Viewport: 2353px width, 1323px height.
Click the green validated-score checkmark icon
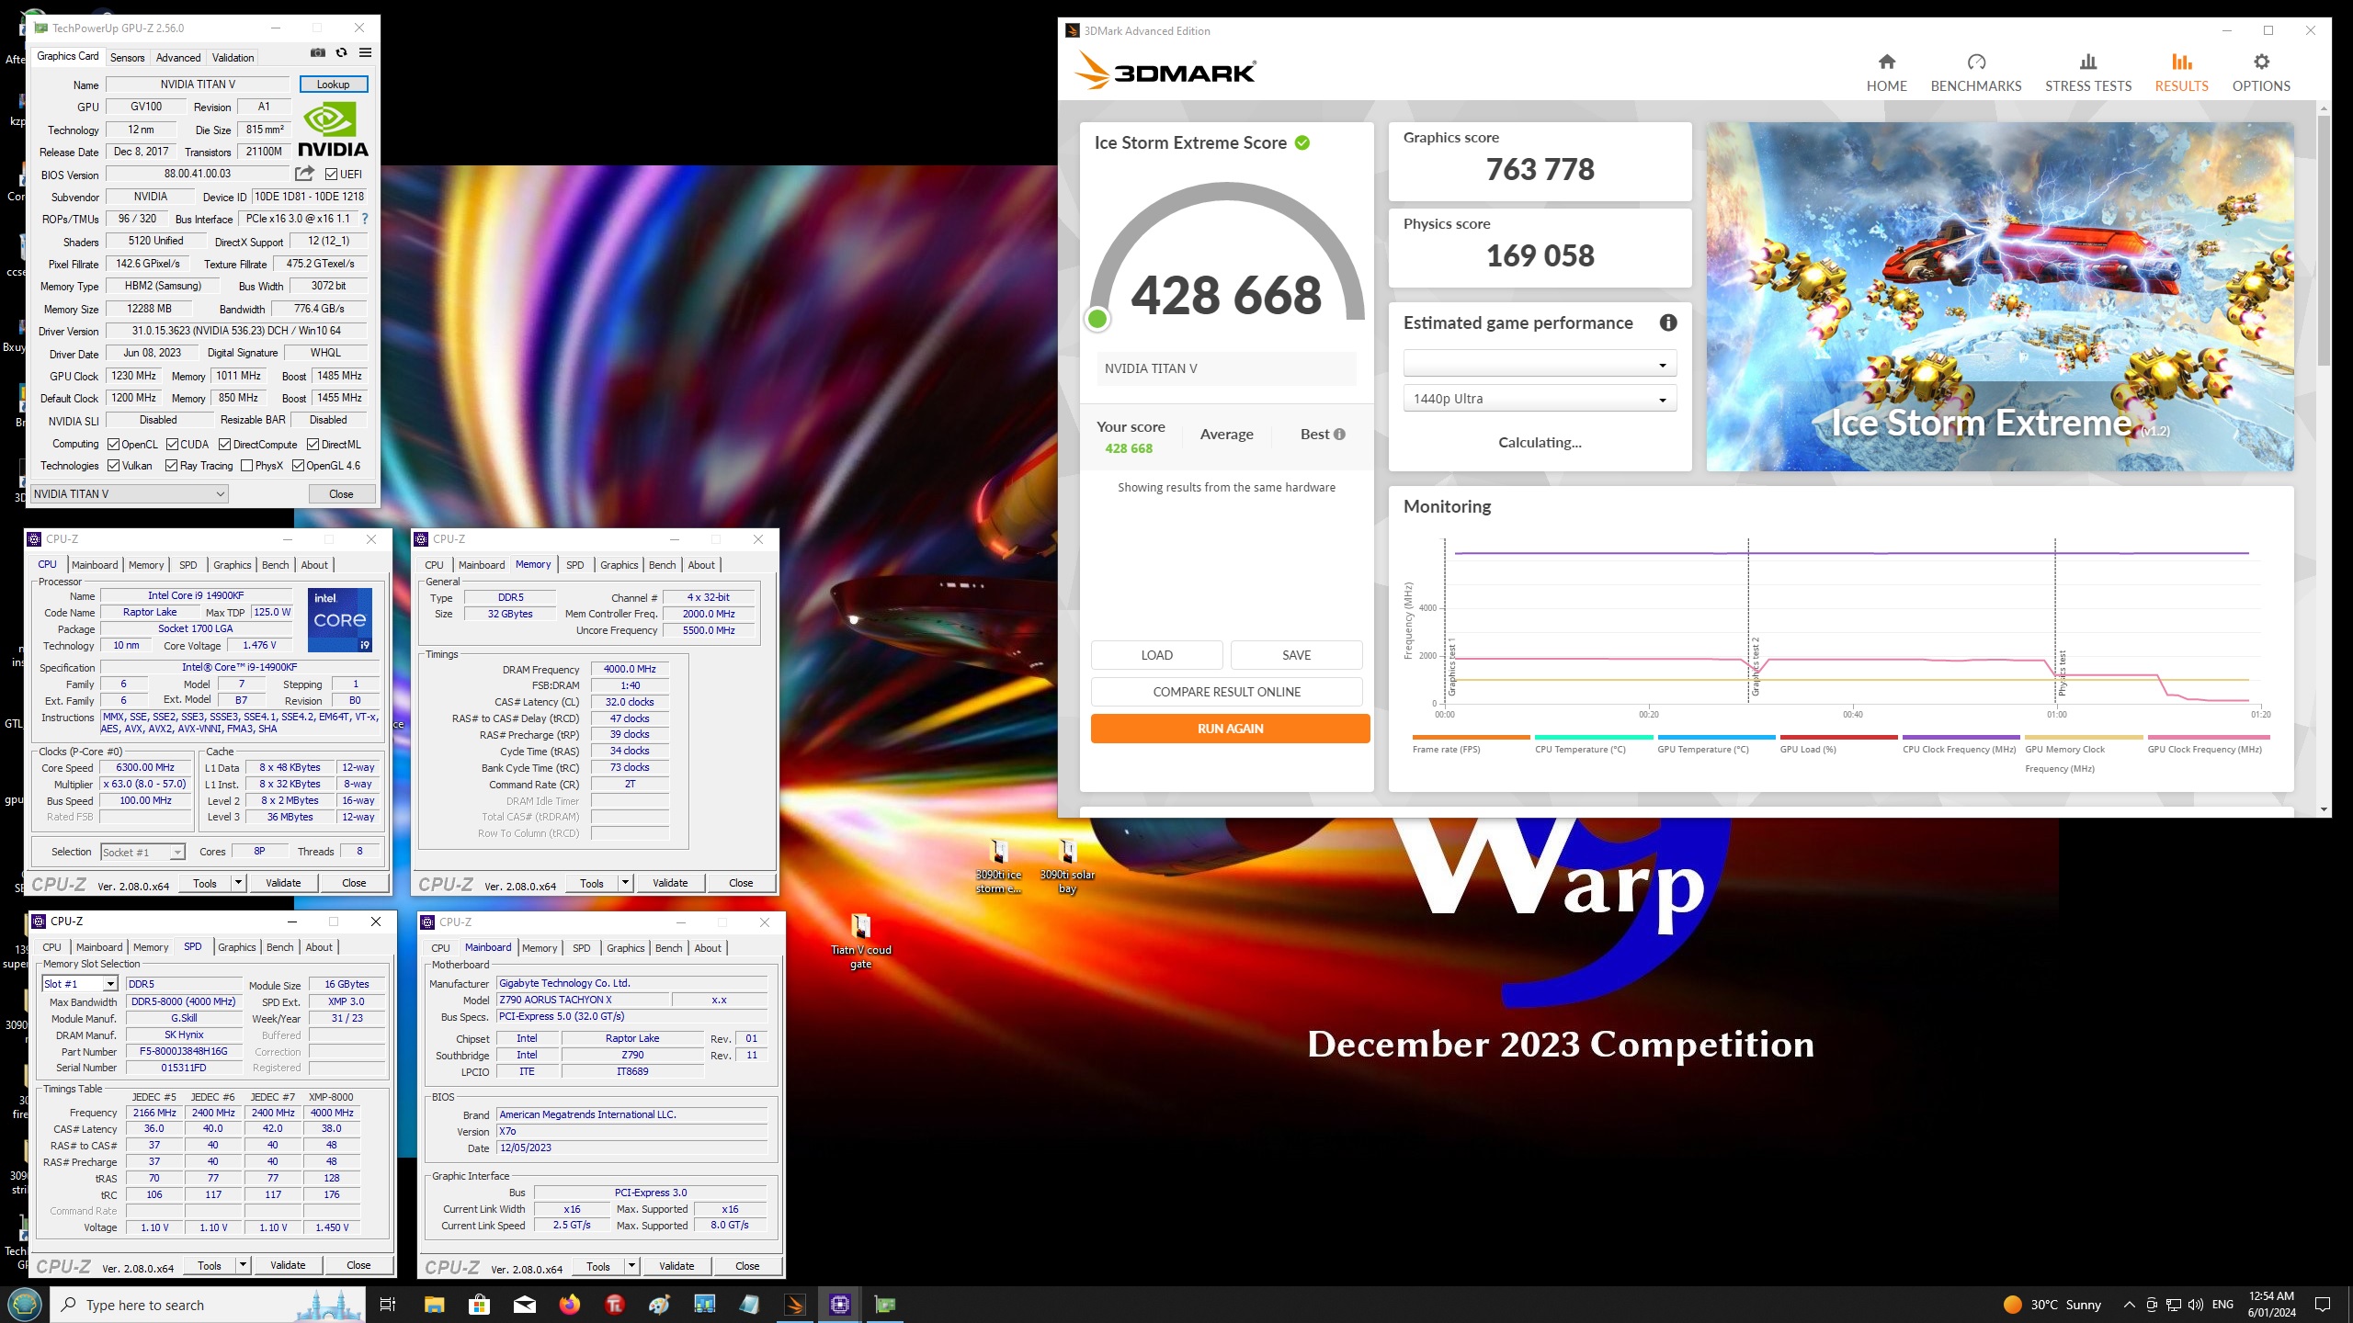pyautogui.click(x=1302, y=142)
